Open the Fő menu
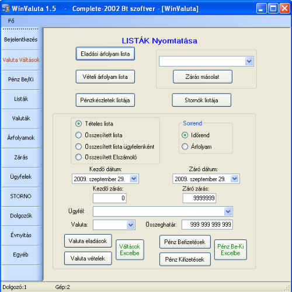Viewport: 292px width, 292px height. (11, 21)
